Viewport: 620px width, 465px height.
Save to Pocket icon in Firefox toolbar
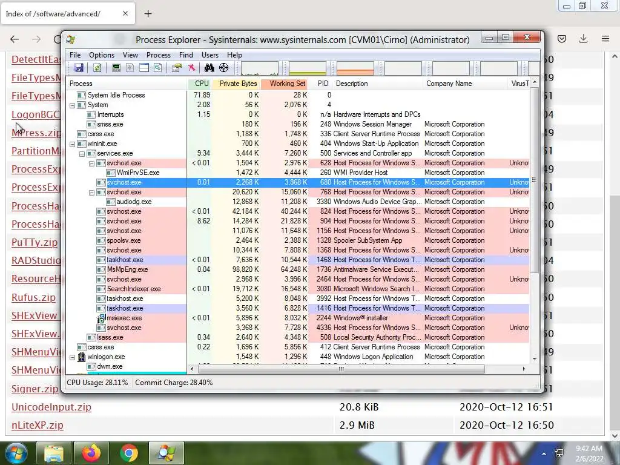tap(562, 39)
